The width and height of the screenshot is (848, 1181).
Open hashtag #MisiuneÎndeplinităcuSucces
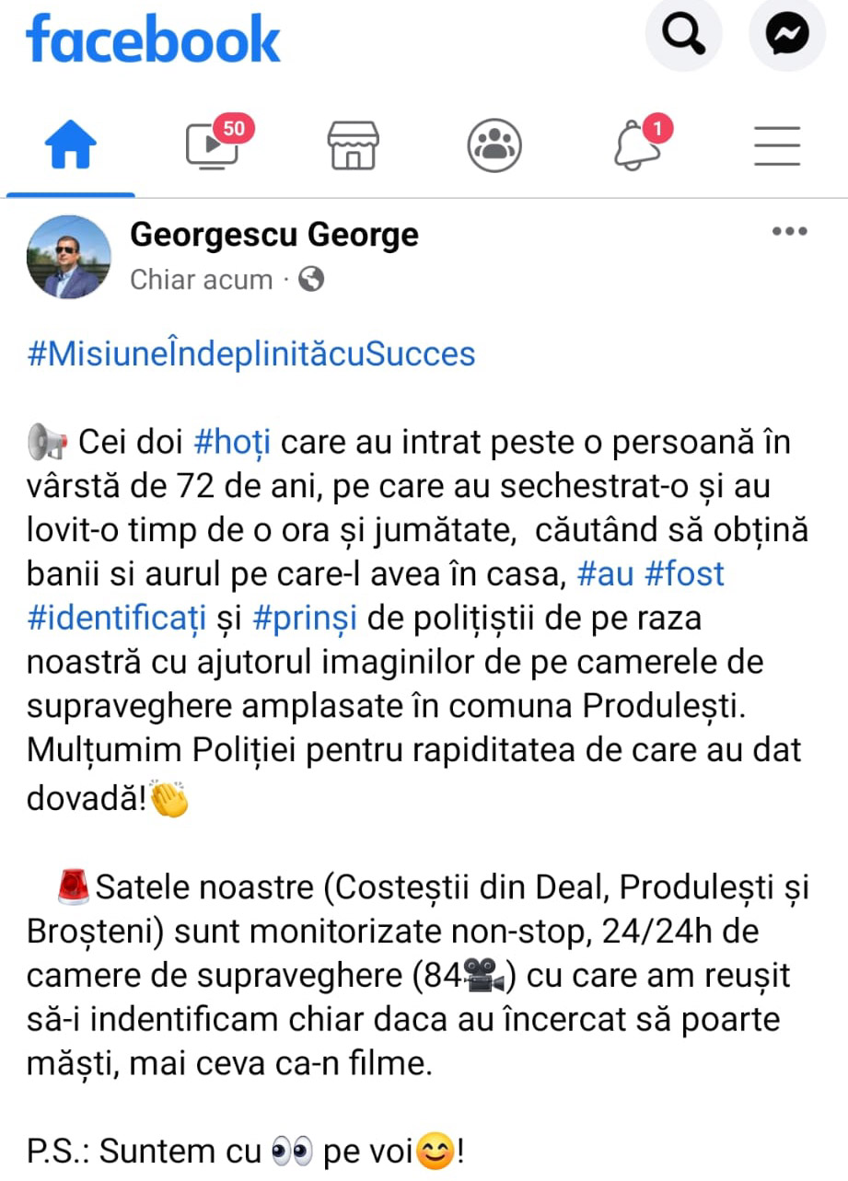pyautogui.click(x=251, y=354)
